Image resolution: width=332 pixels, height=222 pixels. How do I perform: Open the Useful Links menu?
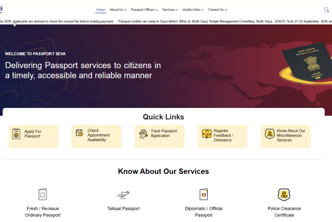193,10
